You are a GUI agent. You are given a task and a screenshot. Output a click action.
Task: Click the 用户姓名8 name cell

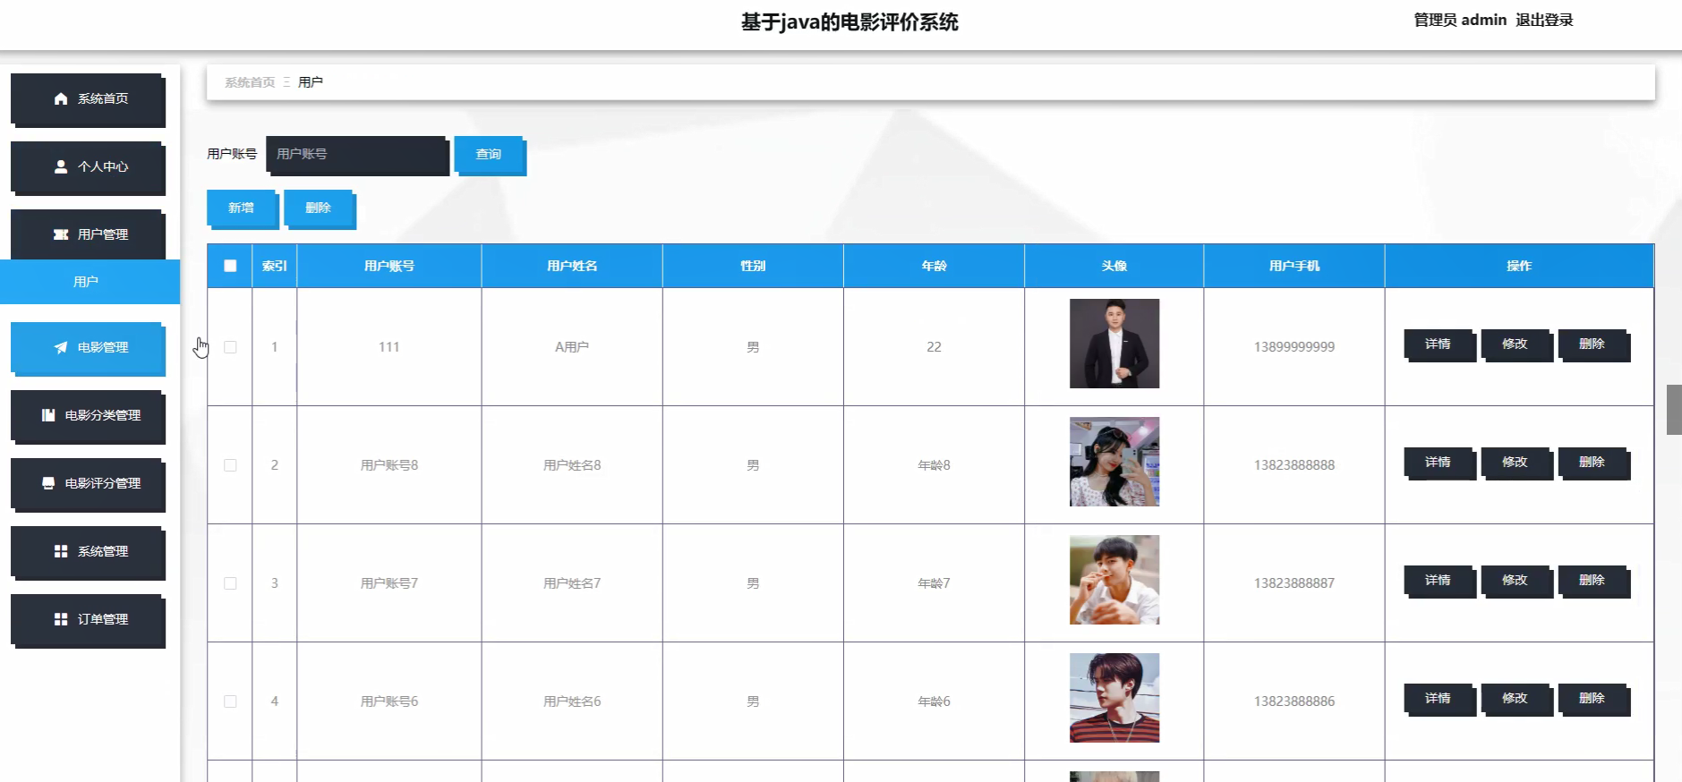[572, 465]
